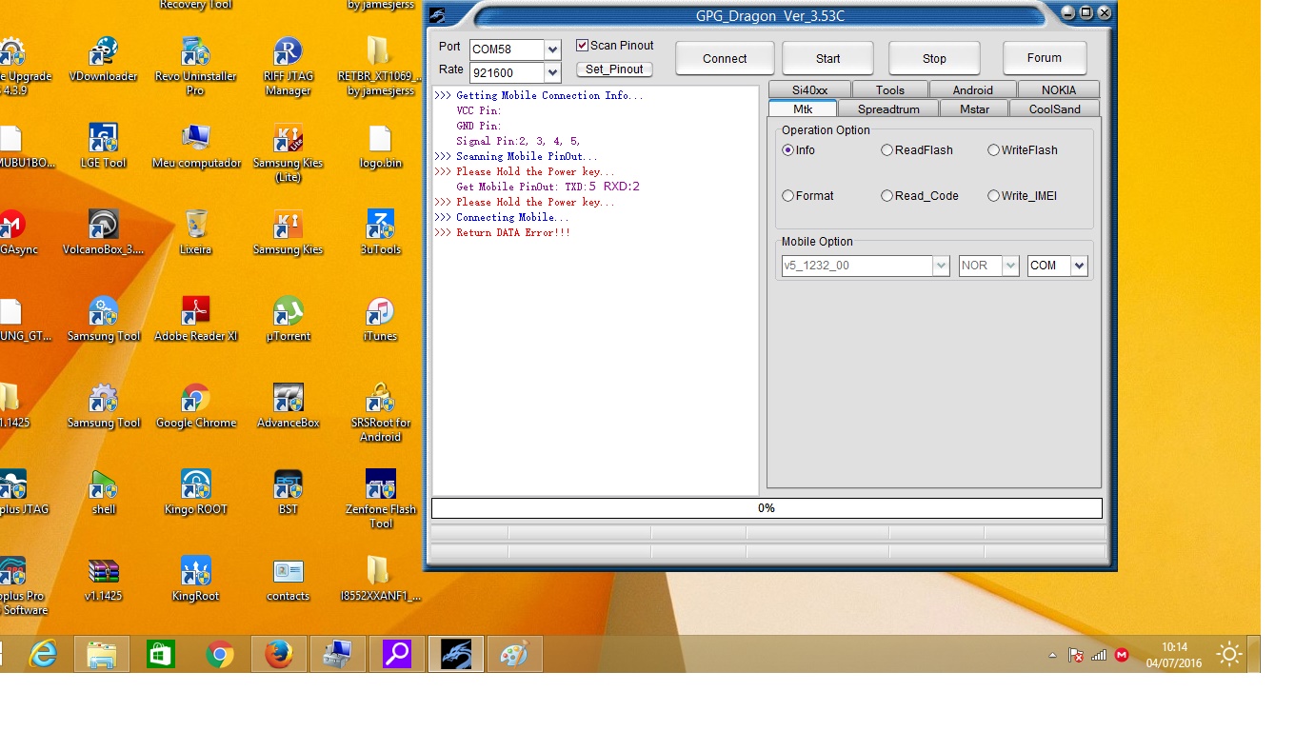The height and width of the screenshot is (731, 1295).
Task: Open the CoolSand tab
Action: pos(1055,109)
